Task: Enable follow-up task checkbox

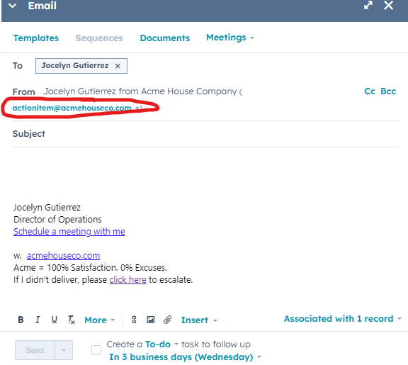Action: tap(96, 350)
